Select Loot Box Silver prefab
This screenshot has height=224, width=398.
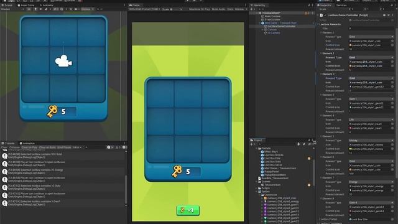pyautogui.click(x=271, y=165)
